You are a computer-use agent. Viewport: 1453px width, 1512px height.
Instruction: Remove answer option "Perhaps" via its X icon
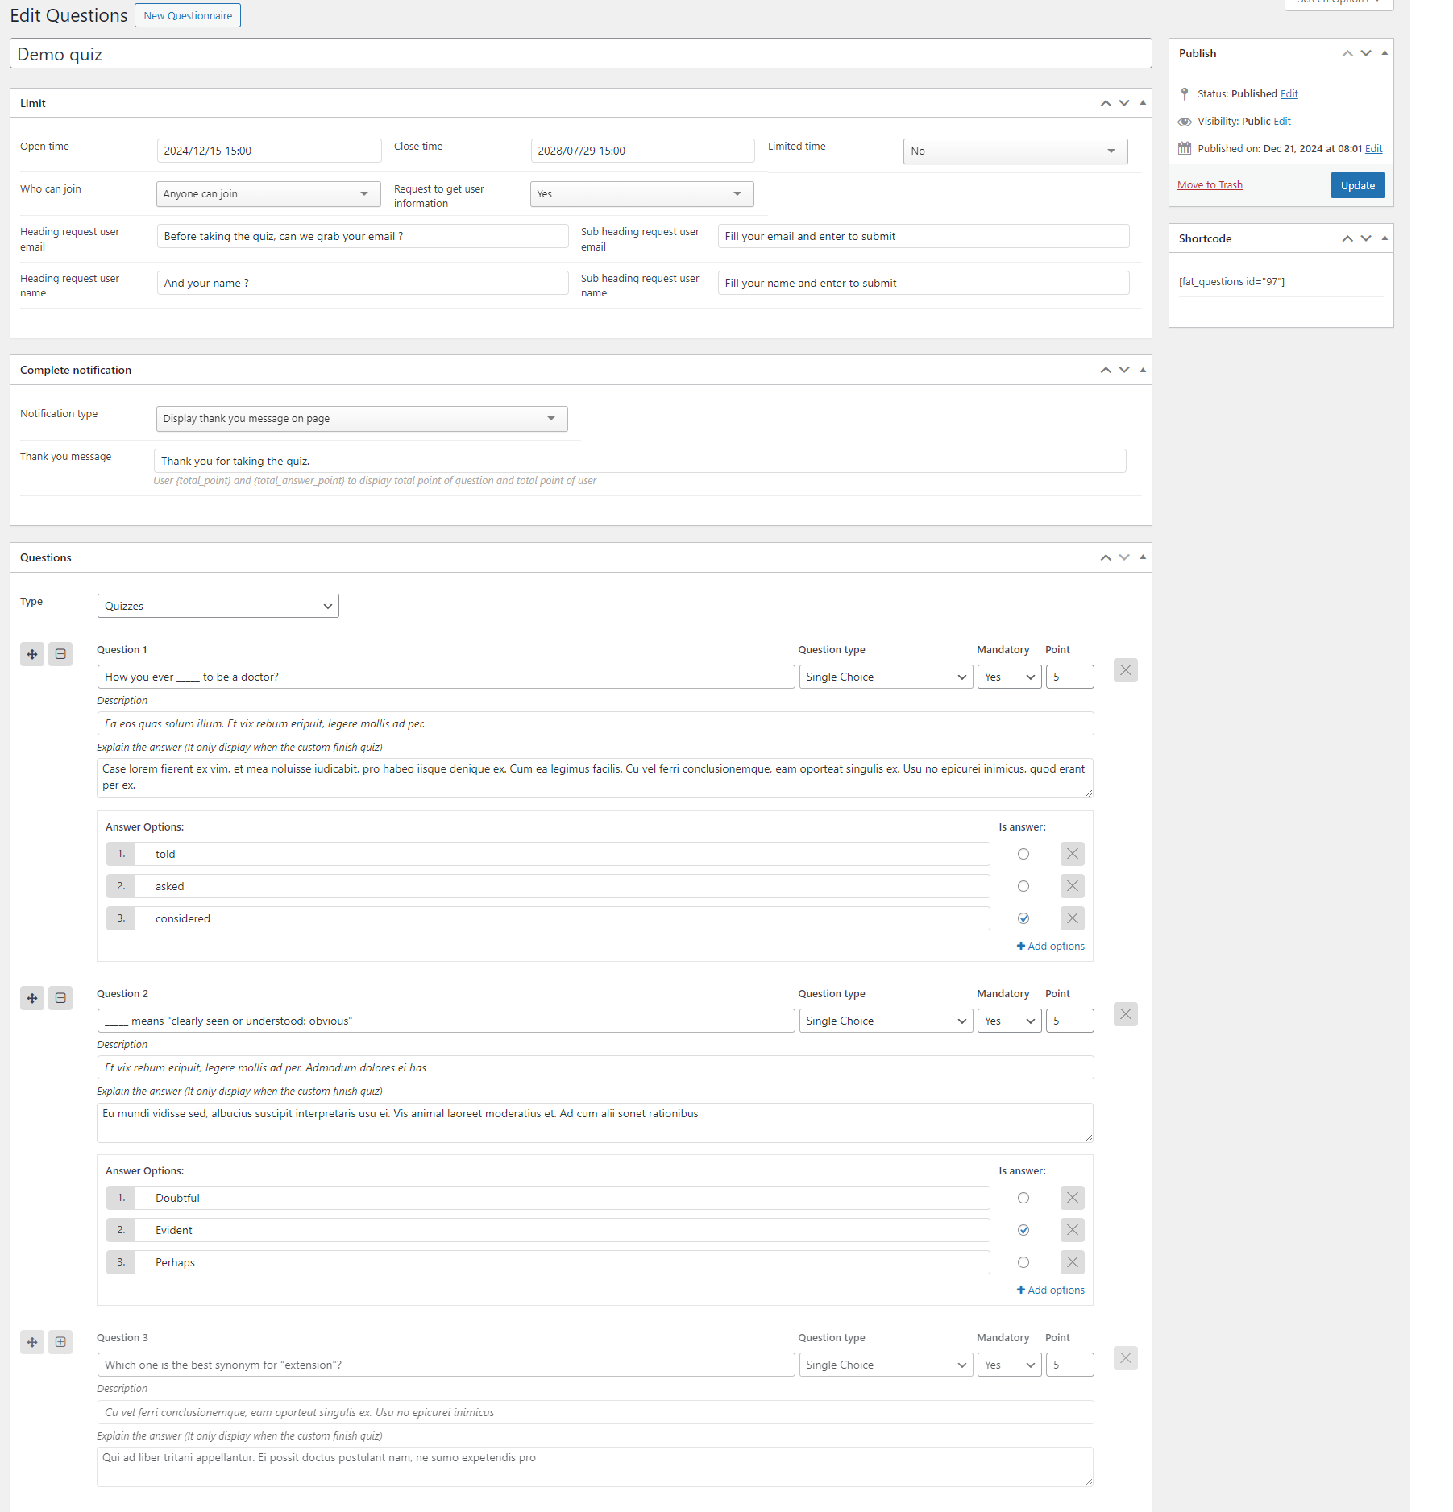[1072, 1261]
